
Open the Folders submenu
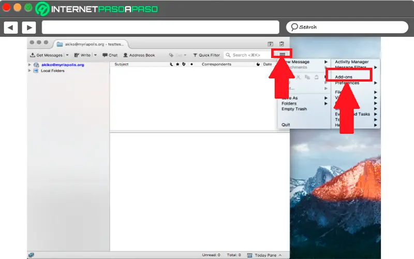click(x=304, y=103)
